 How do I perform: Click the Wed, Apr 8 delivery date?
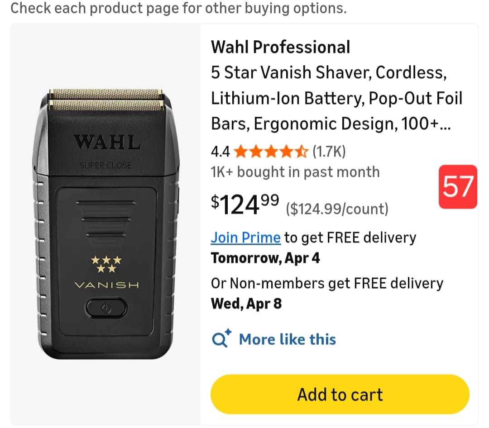click(246, 303)
